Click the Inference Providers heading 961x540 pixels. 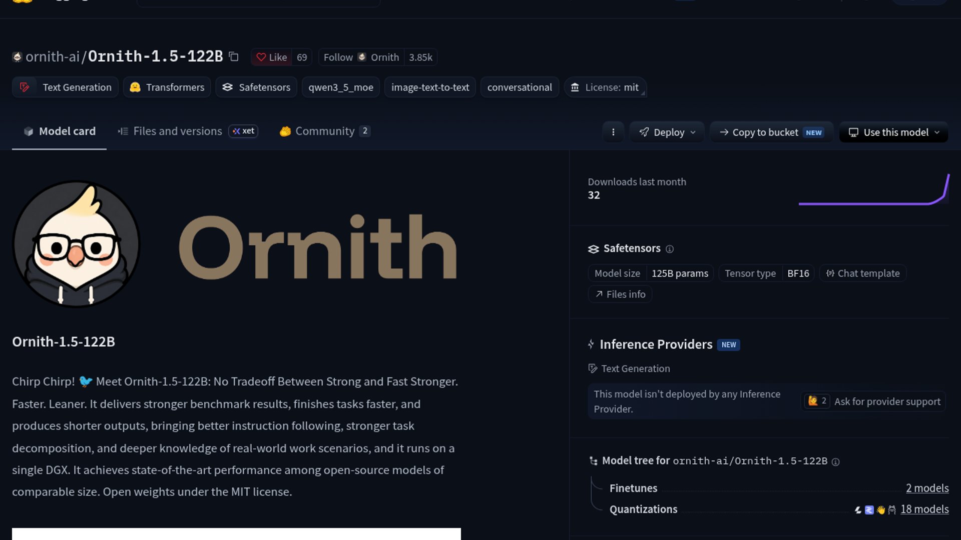[x=656, y=344]
